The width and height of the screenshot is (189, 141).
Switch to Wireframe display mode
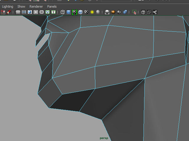click(x=63, y=12)
